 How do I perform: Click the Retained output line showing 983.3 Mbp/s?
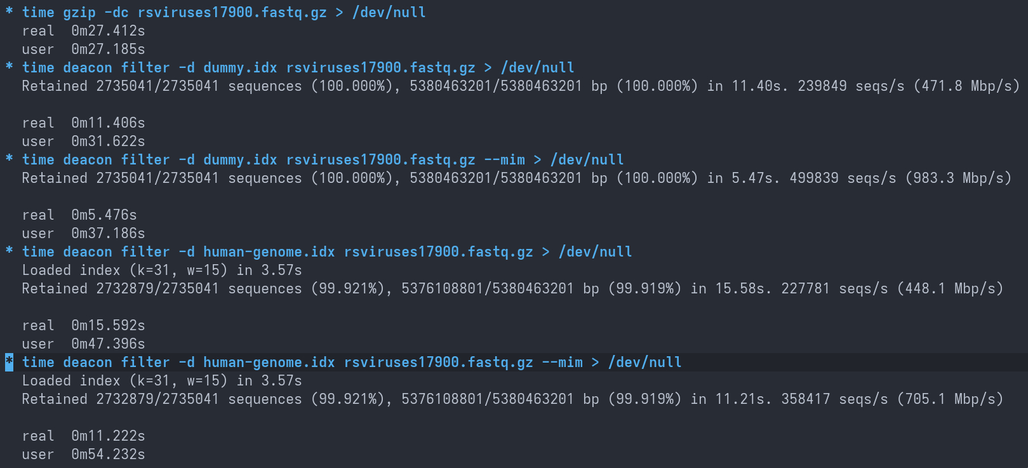pos(516,178)
